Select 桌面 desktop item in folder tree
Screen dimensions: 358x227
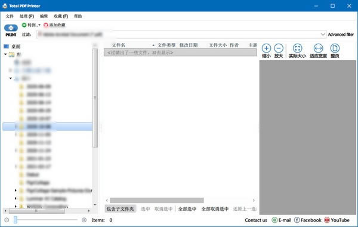(12, 47)
